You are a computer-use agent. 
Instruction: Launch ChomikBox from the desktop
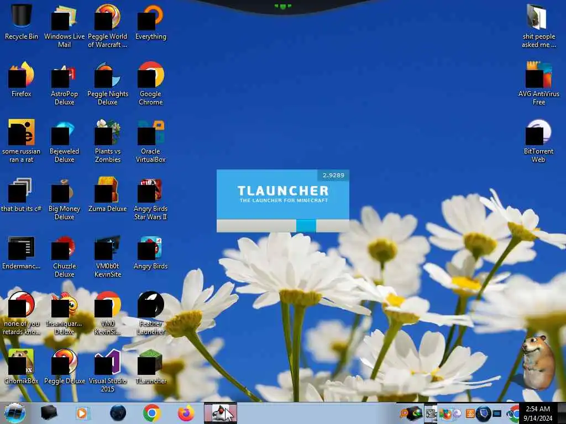pos(22,367)
